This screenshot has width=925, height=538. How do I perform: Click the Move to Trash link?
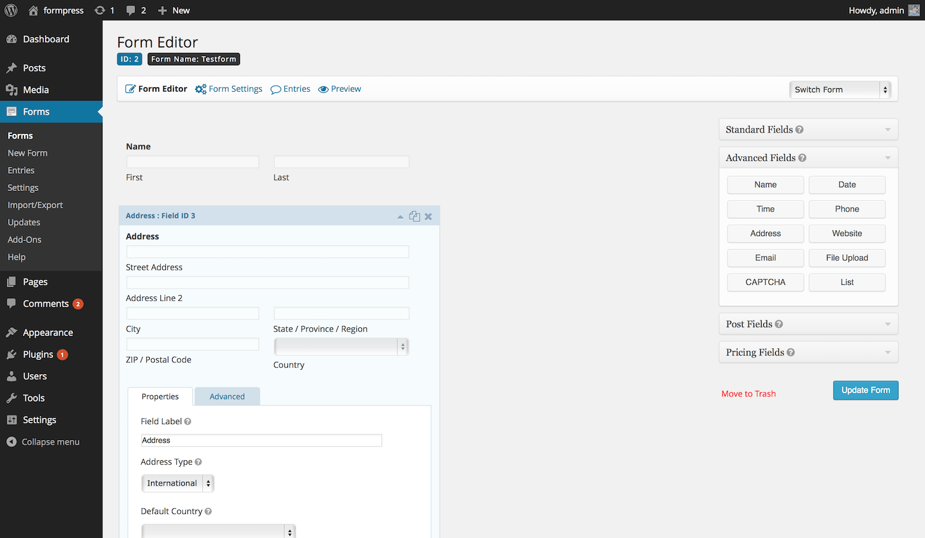click(x=748, y=394)
